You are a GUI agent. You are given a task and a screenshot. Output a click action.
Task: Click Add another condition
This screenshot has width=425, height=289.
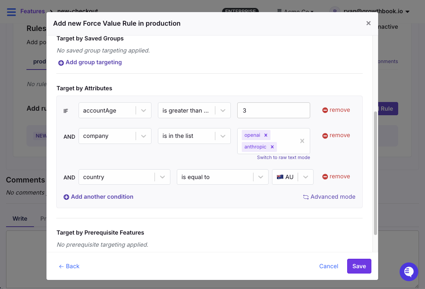(98, 196)
